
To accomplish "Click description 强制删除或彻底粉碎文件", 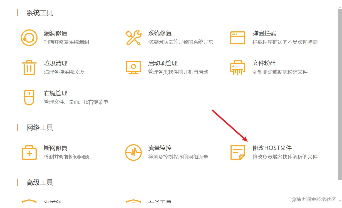I will click(x=280, y=72).
